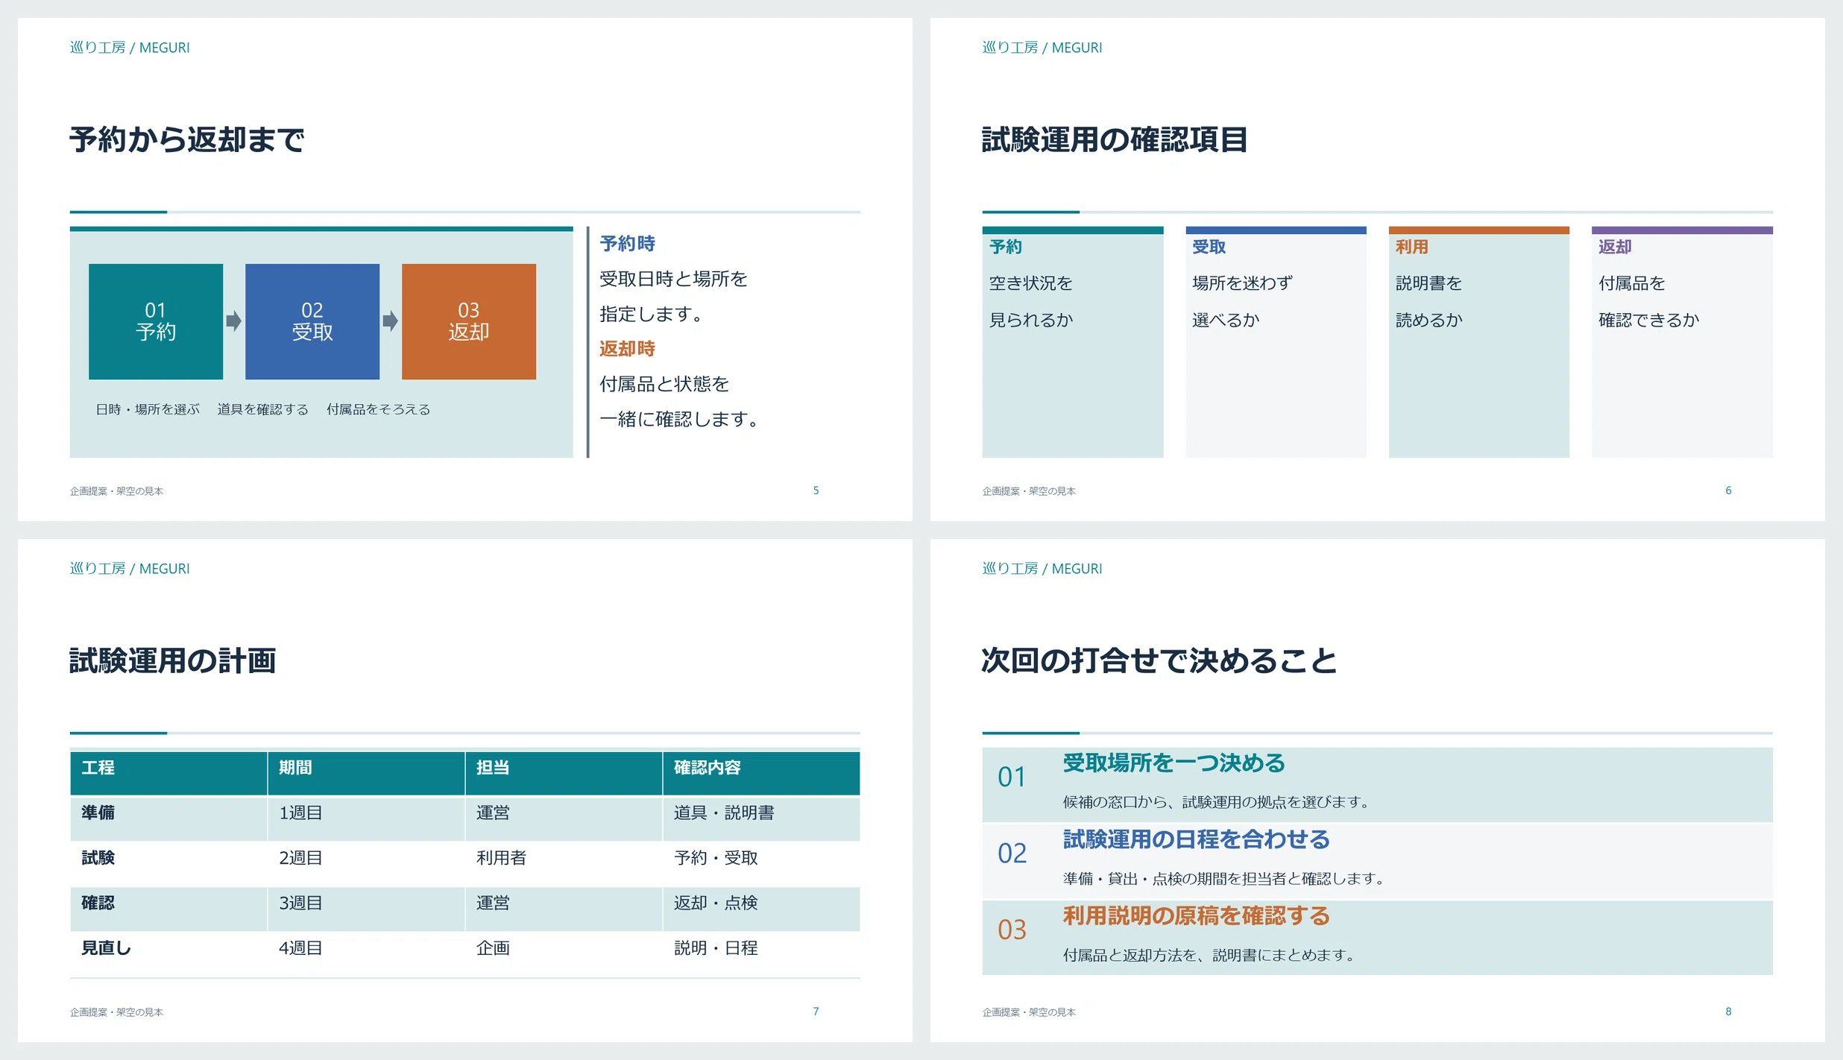The width and height of the screenshot is (1843, 1060).
Task: Click the 返却・点検 table cell
Action: coord(761,909)
